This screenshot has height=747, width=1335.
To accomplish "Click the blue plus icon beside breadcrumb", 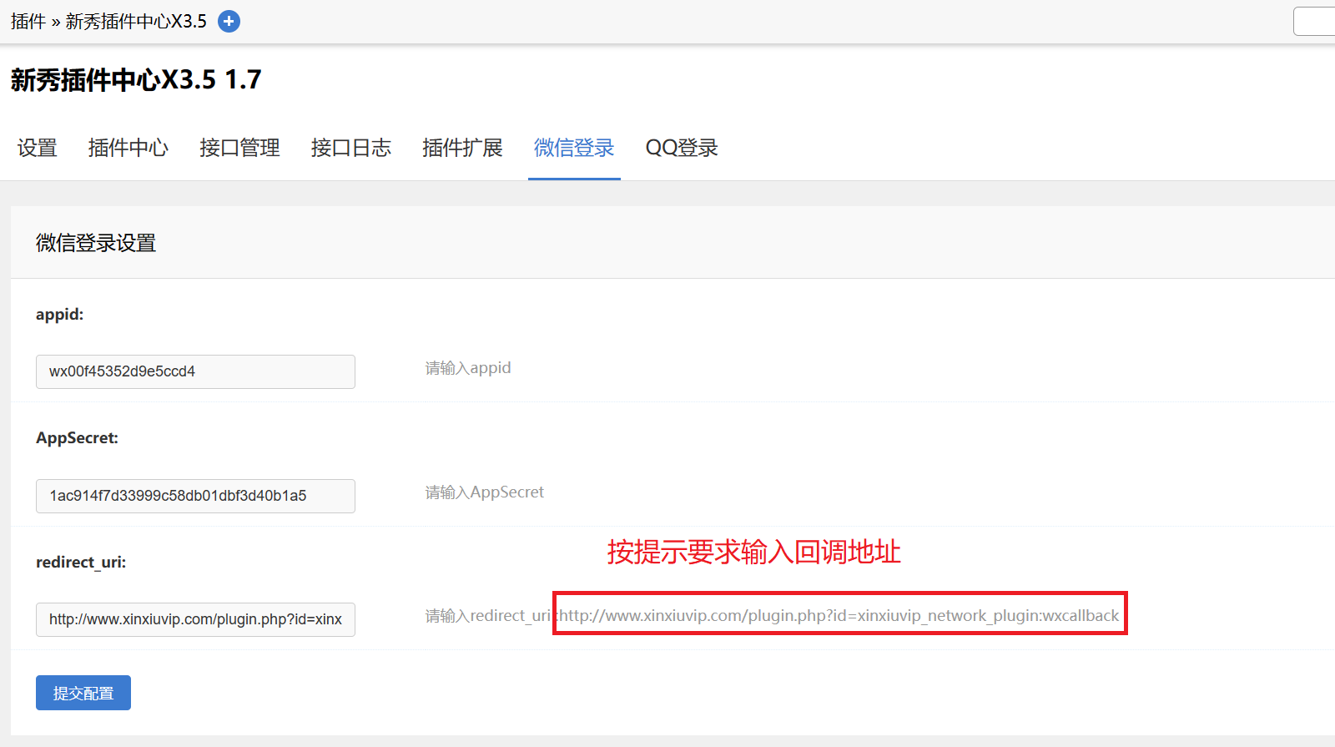I will [x=229, y=22].
